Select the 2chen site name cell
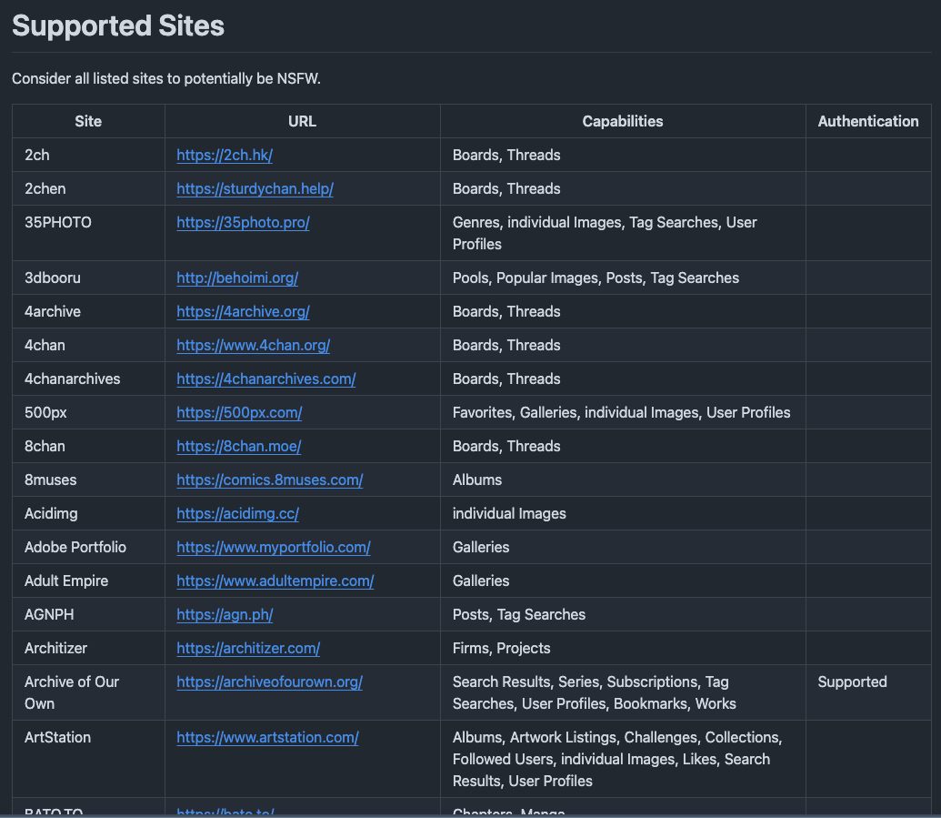The width and height of the screenshot is (941, 818). click(88, 188)
